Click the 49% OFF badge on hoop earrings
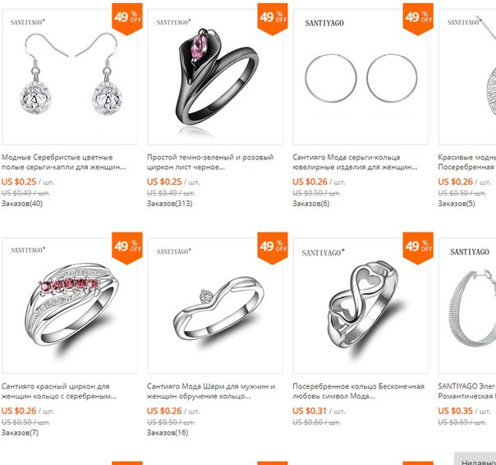496x465 pixels. click(418, 19)
